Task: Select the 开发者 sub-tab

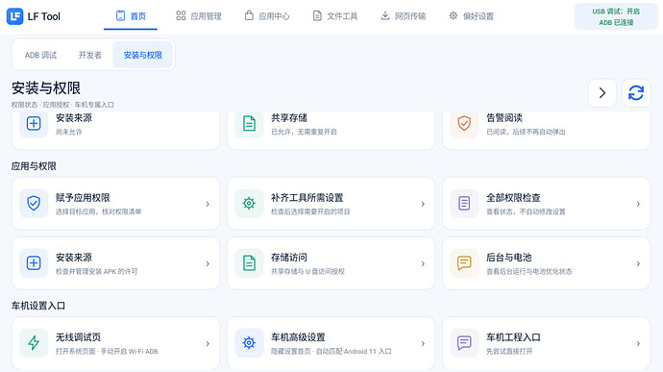Action: [x=89, y=55]
